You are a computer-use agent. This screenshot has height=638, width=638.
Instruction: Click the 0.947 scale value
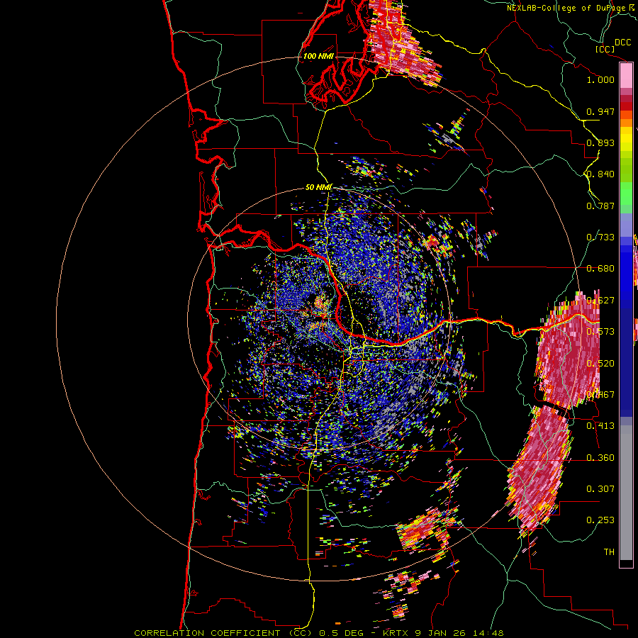point(600,111)
